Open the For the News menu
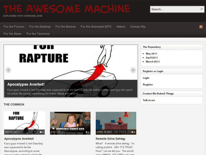 tap(12, 34)
